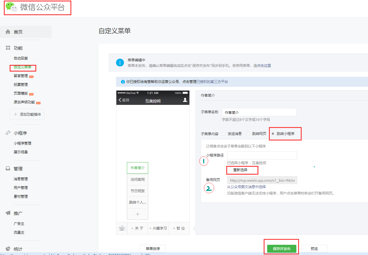The height and width of the screenshot is (255, 368).
Task: Click the 子菜单名称 input field
Action: pos(259,112)
